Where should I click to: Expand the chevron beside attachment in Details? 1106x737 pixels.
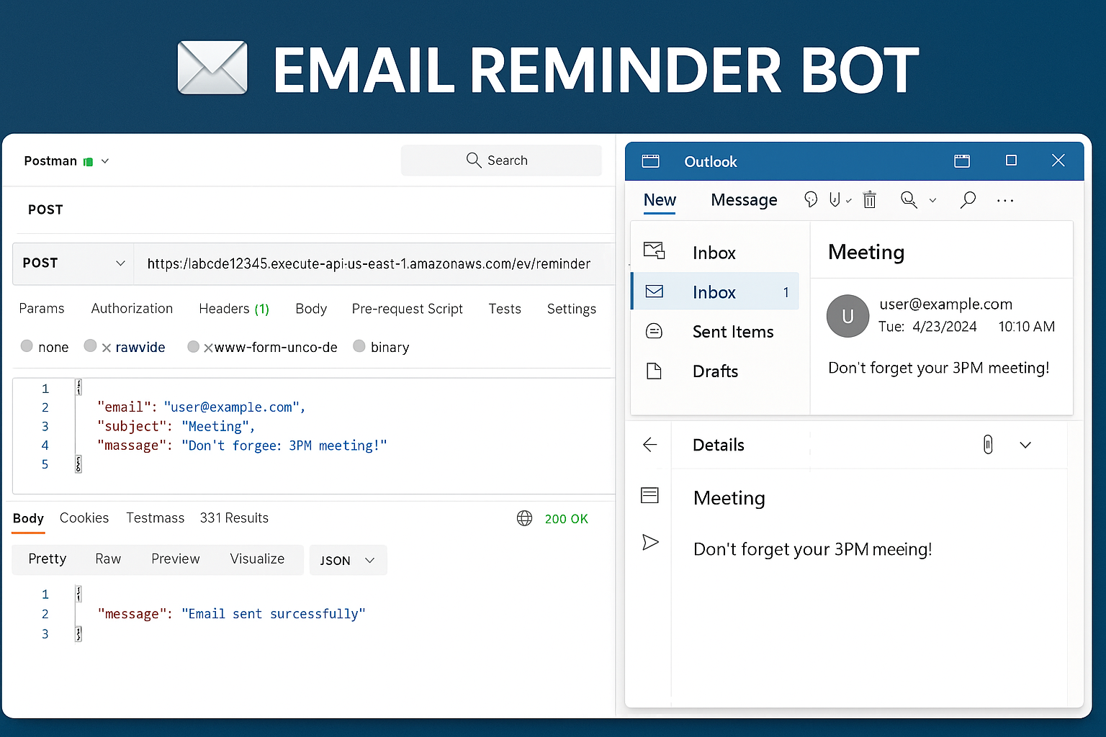1025,445
